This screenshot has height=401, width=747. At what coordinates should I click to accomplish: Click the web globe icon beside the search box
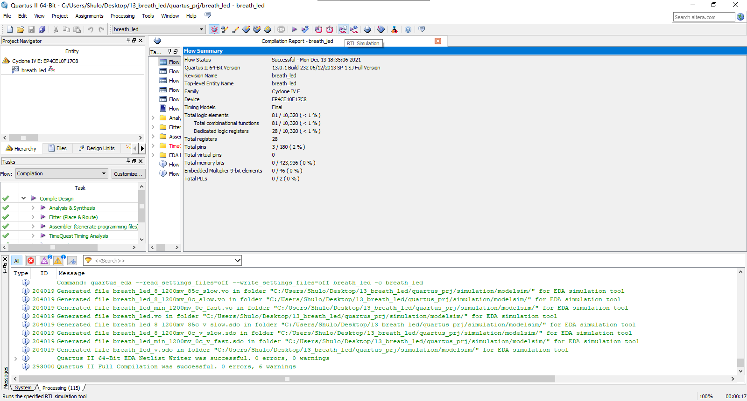[740, 17]
